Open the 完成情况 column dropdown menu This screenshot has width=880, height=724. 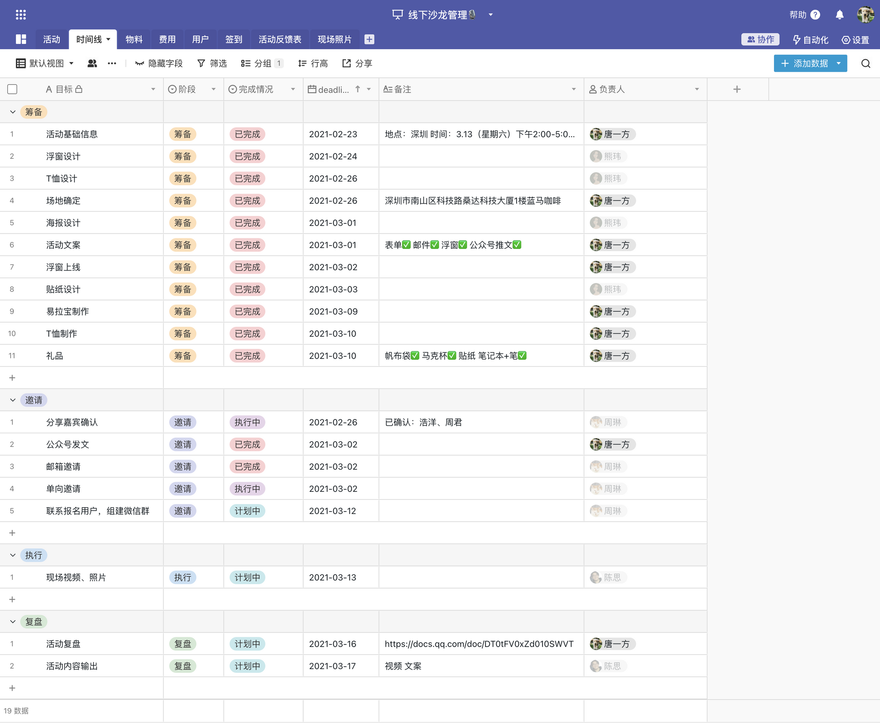point(293,89)
